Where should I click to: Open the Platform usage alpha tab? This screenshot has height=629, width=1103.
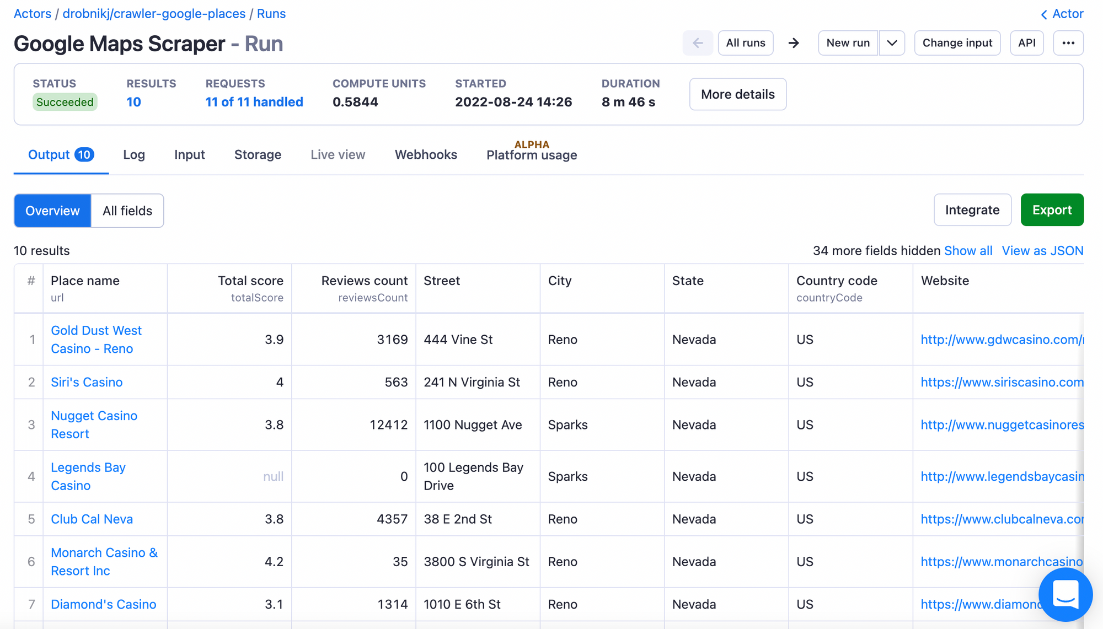click(x=531, y=155)
